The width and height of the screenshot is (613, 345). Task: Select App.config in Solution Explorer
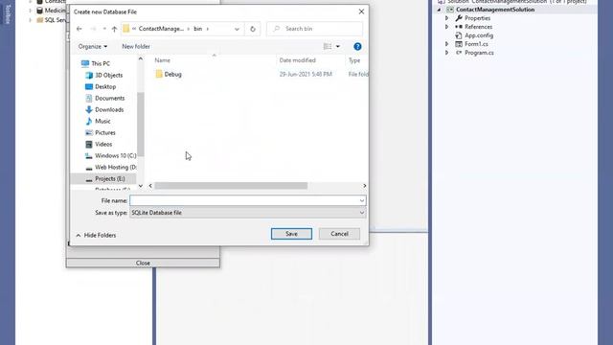[x=479, y=35]
